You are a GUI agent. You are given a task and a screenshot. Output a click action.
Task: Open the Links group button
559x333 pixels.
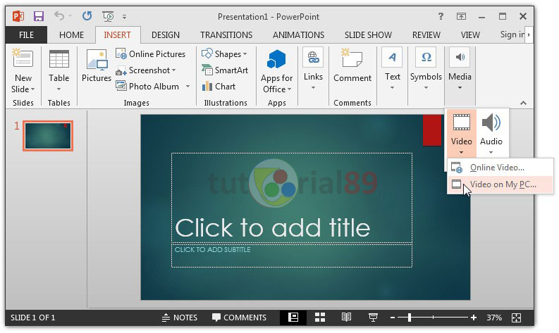click(313, 70)
